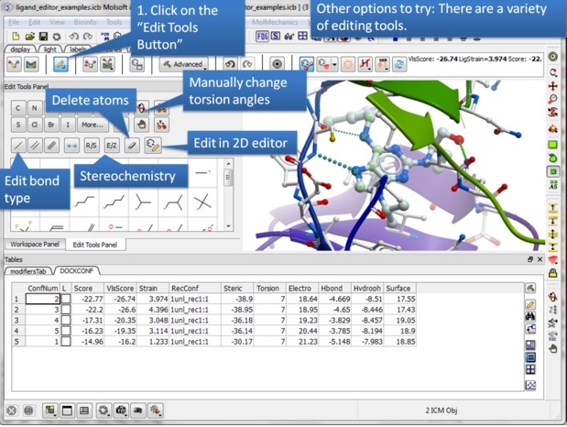Screen dimensions: 567x427
Task: Select the single bond type tool
Action: [18, 145]
